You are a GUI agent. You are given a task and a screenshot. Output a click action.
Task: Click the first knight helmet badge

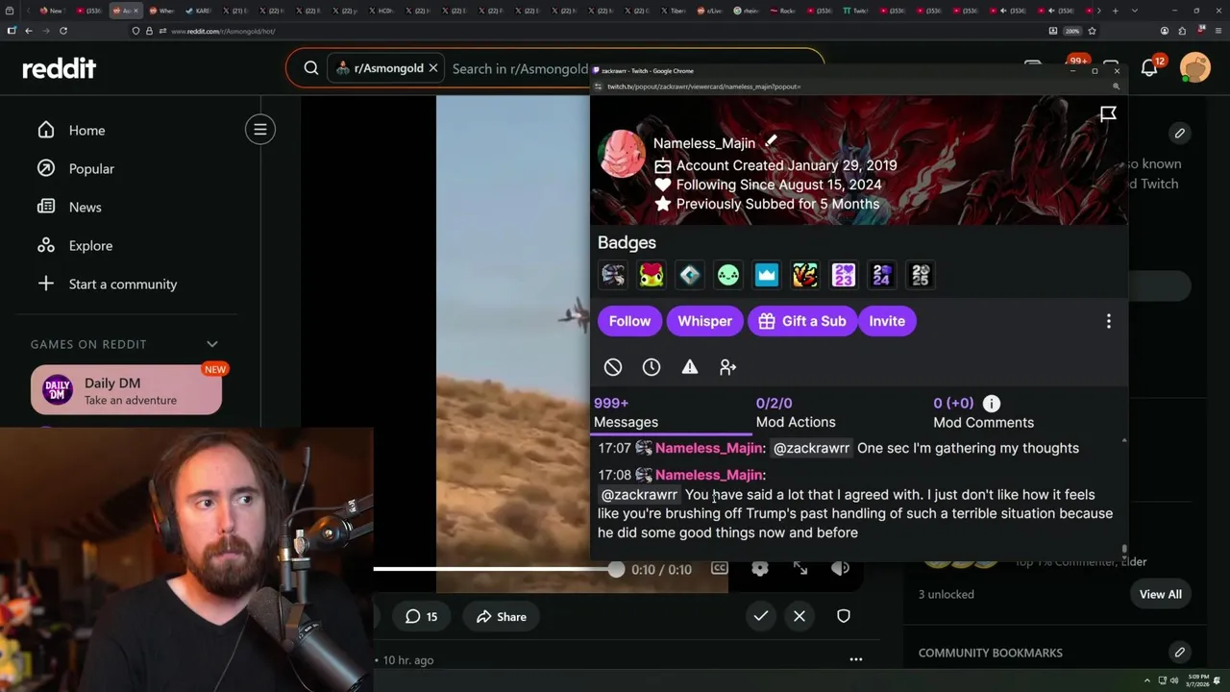[x=613, y=276]
